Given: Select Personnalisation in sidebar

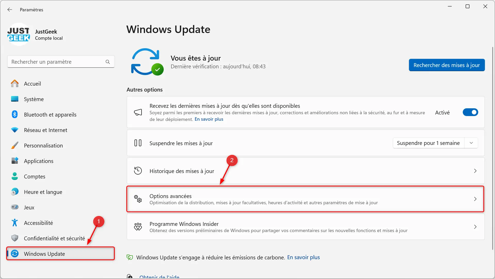Looking at the screenshot, I should (61, 145).
